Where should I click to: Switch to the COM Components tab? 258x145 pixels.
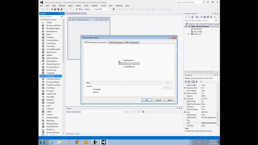point(116,42)
